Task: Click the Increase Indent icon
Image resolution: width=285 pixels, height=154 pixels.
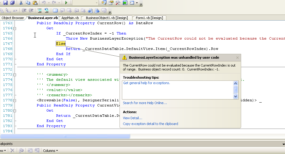Action: coord(31,11)
